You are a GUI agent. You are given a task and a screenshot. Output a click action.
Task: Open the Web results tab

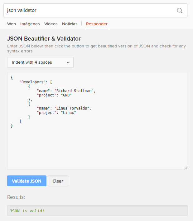[x=12, y=24]
